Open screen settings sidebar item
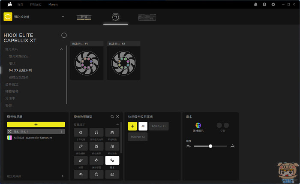The image size is (300, 184). 12,84
